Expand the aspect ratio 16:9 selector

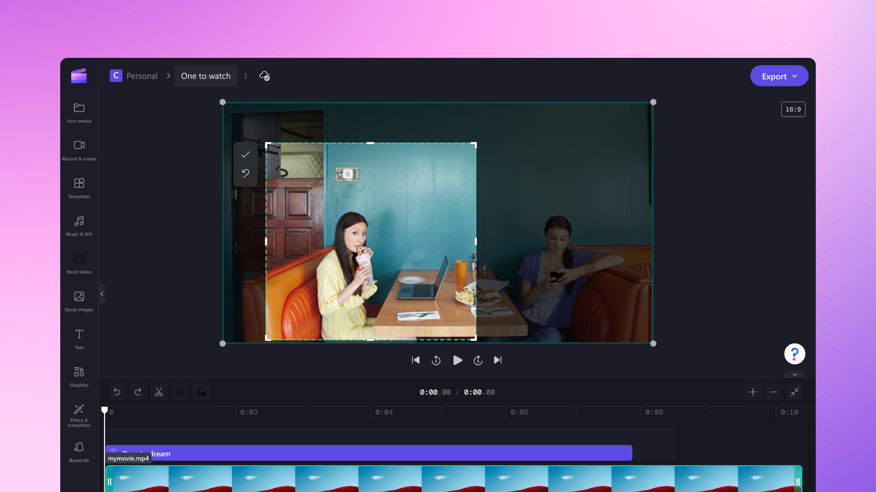(793, 109)
